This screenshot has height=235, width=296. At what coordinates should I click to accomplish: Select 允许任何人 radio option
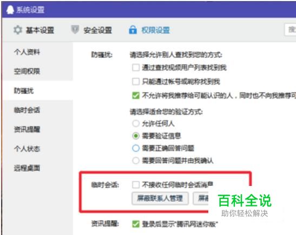pos(136,123)
